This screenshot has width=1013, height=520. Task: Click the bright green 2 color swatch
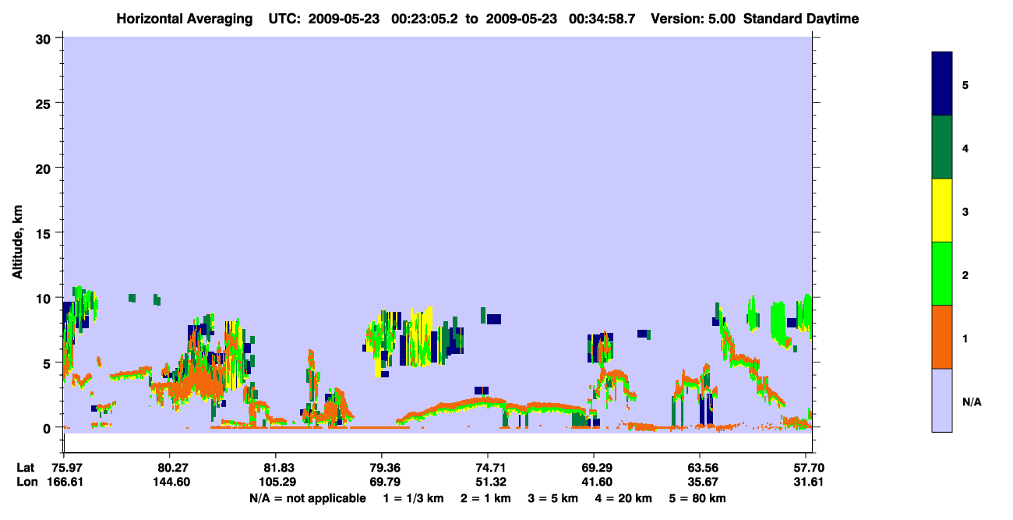tap(942, 274)
